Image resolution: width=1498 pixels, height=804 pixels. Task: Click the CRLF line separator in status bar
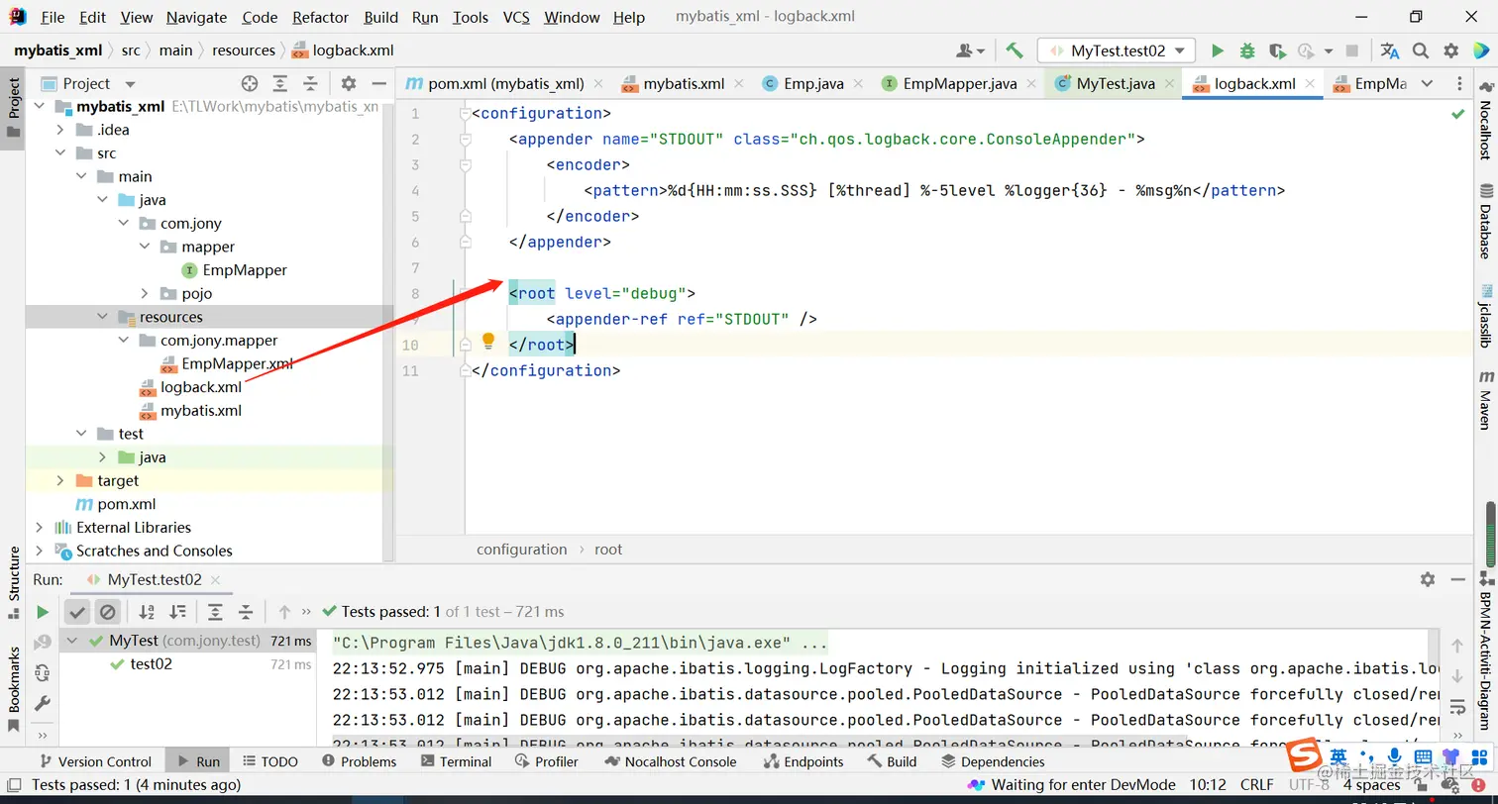1257,785
